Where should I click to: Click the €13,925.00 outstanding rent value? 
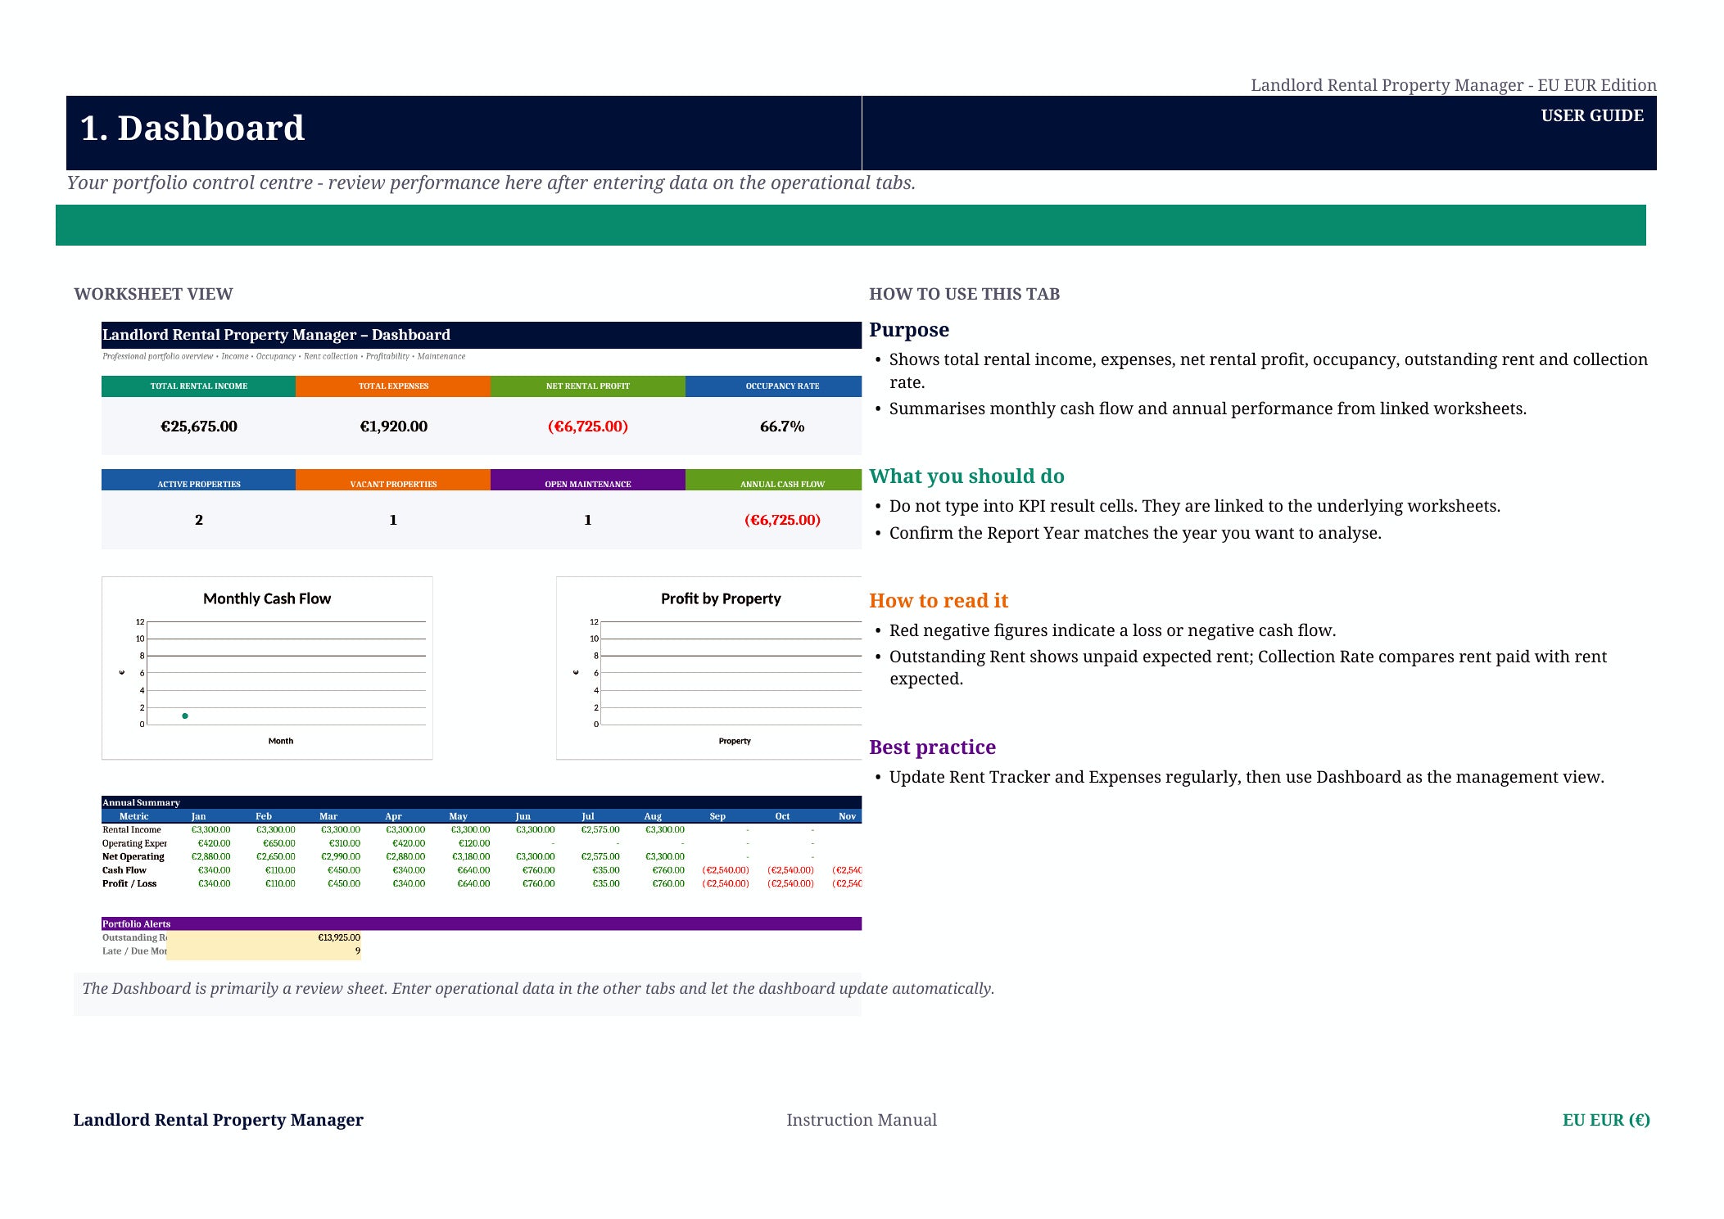click(x=339, y=937)
